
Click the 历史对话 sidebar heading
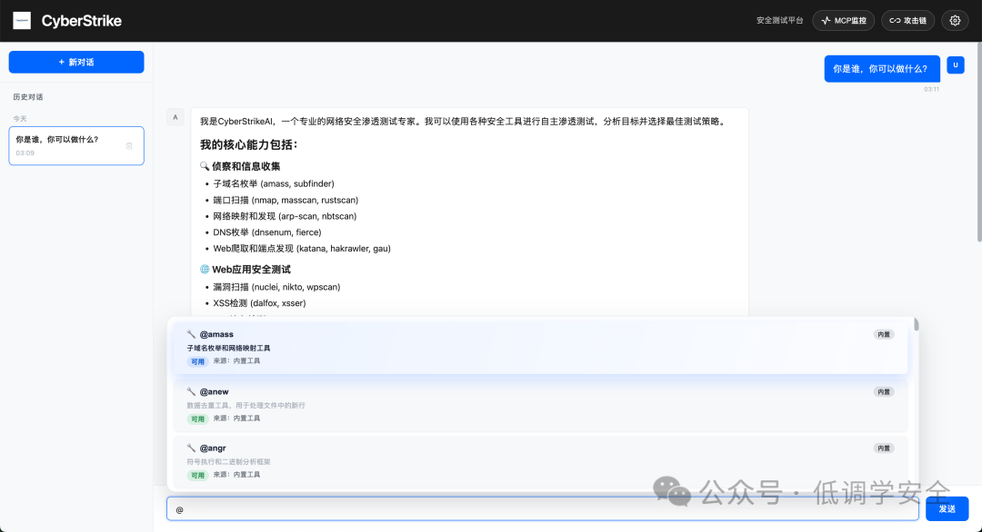28,97
